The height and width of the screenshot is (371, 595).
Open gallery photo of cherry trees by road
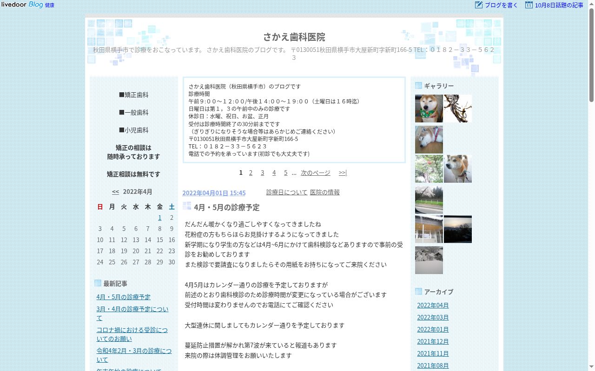click(x=429, y=200)
